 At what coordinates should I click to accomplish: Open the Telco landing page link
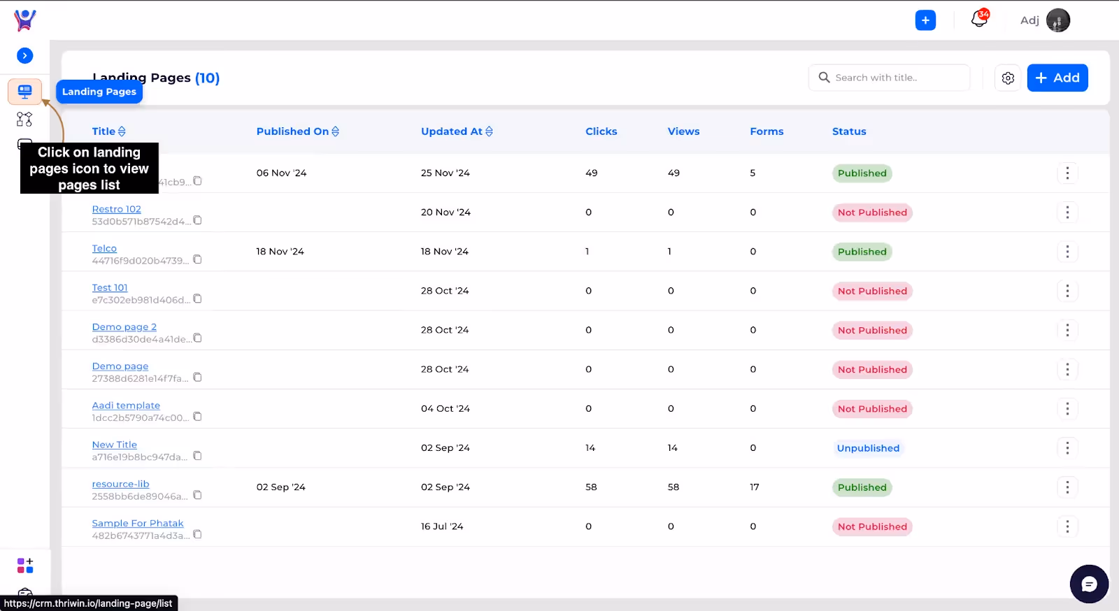coord(104,248)
